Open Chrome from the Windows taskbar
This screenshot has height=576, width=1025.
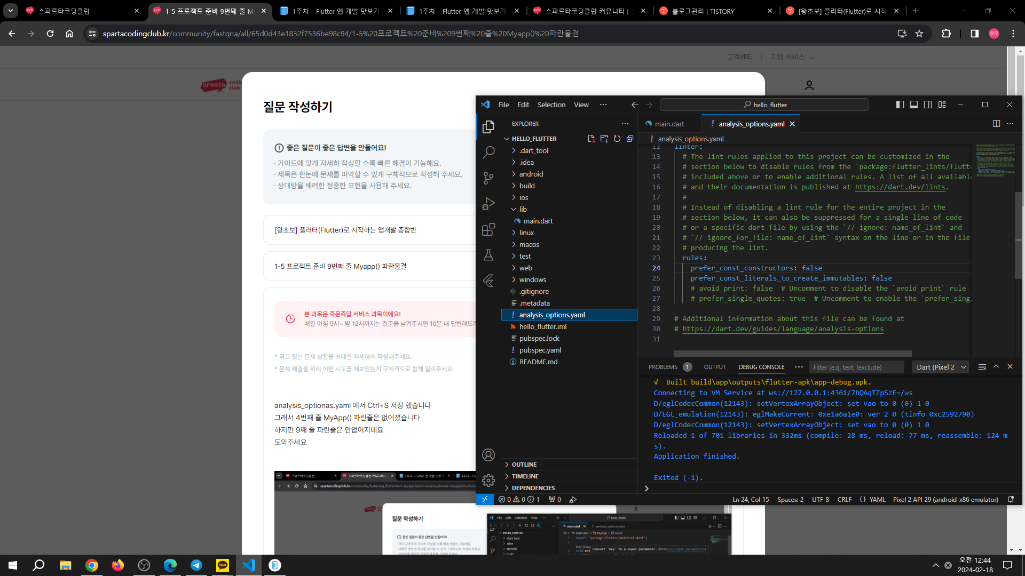(92, 565)
